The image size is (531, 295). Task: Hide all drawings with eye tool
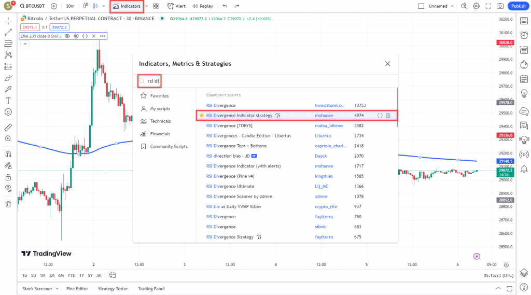click(x=8, y=188)
